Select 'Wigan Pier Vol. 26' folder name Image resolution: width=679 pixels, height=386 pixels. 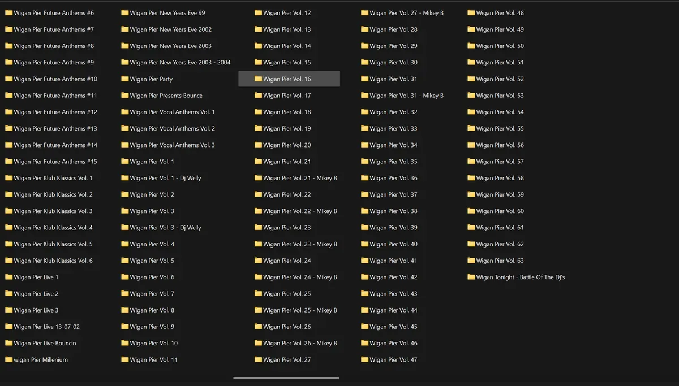click(x=287, y=327)
